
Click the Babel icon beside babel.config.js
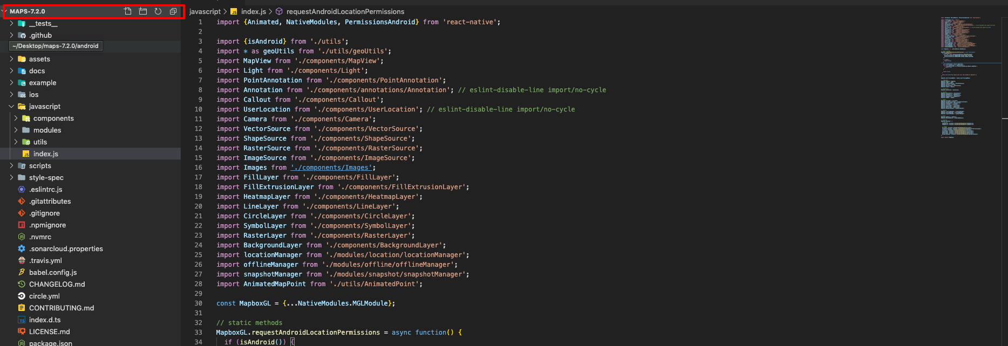pyautogui.click(x=22, y=273)
